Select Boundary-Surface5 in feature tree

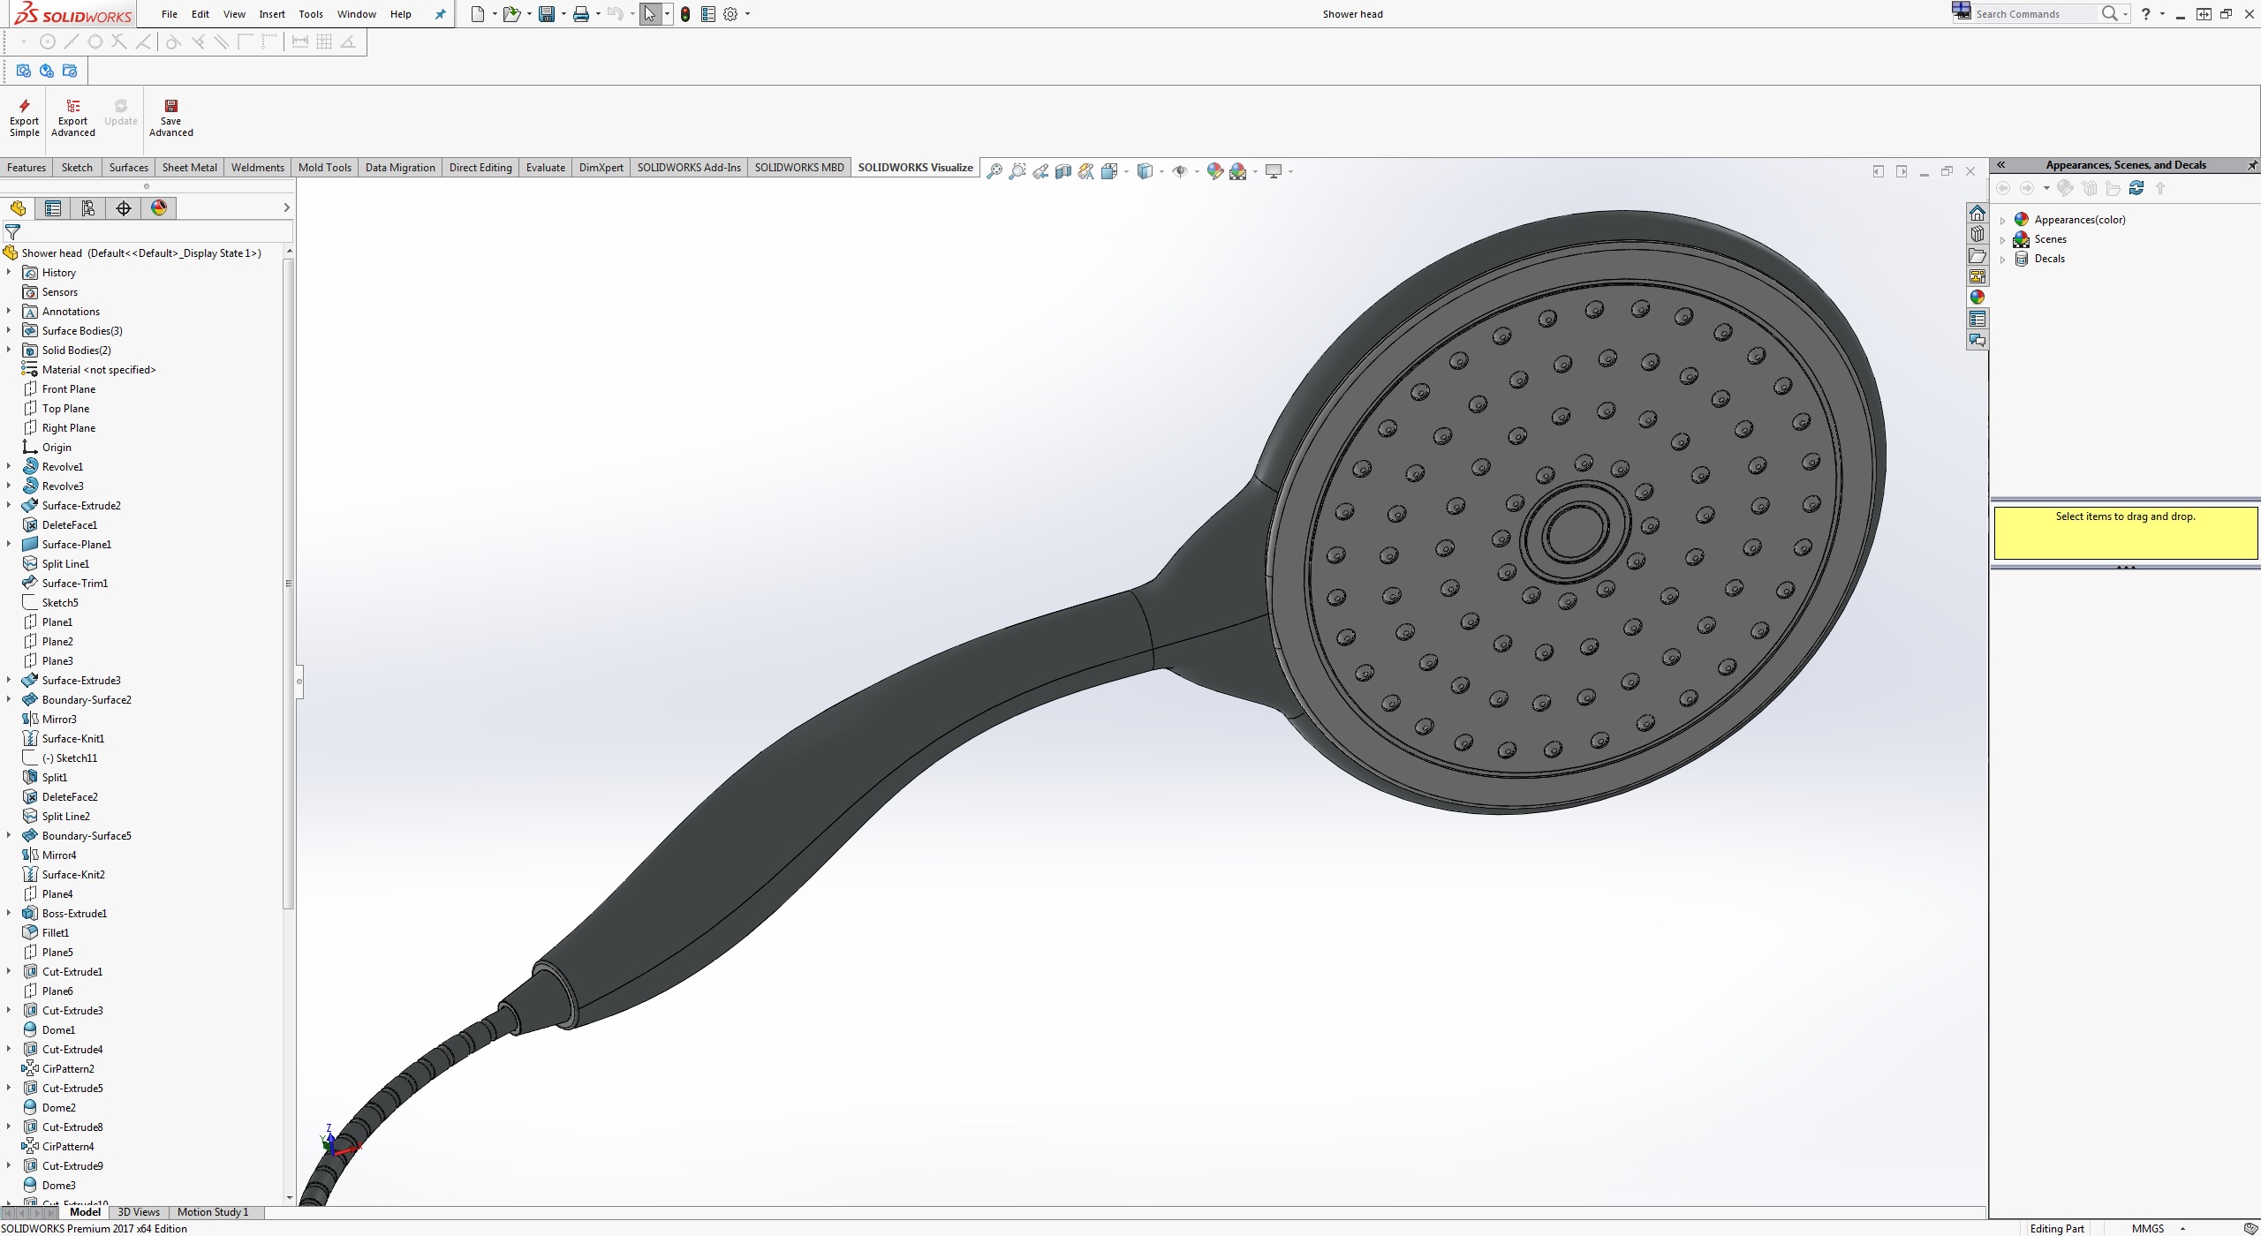pos(87,836)
